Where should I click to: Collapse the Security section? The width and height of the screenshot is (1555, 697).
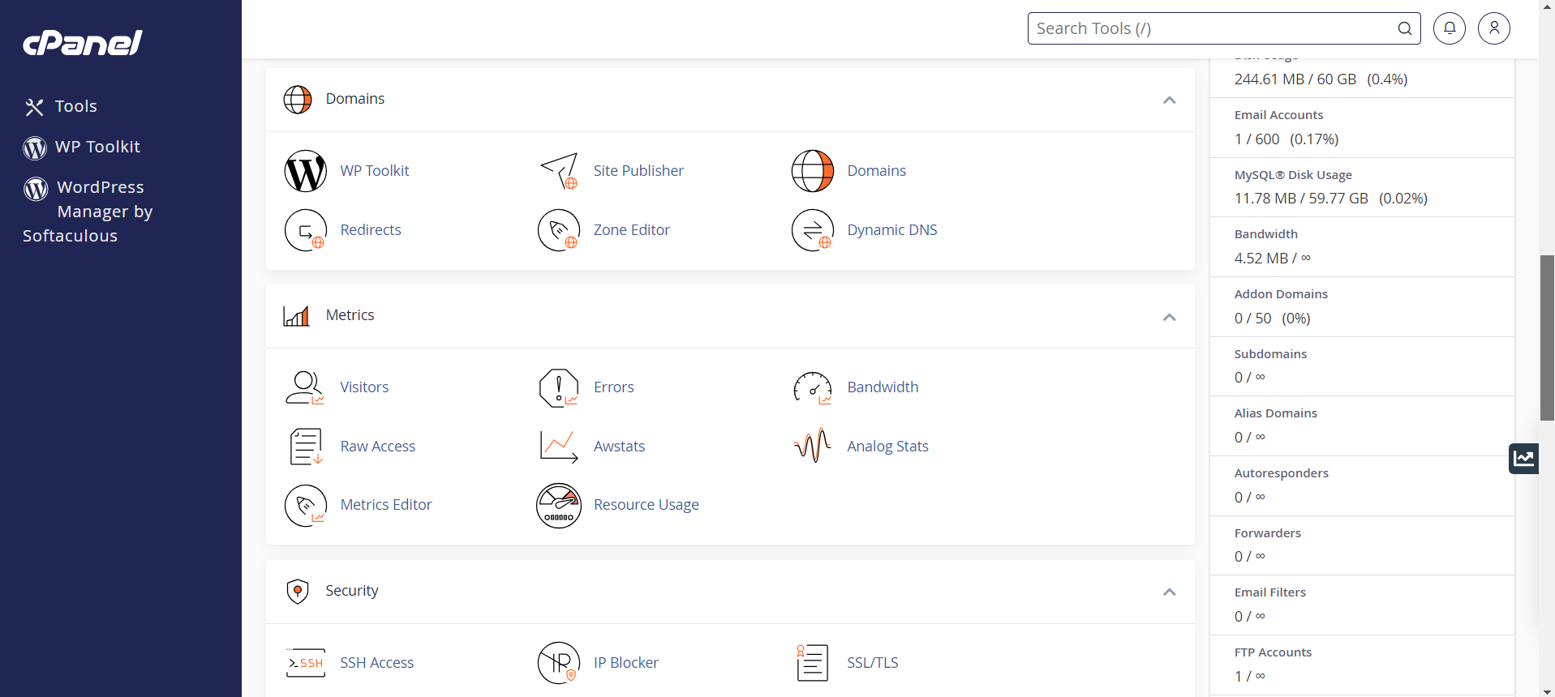(x=1169, y=592)
